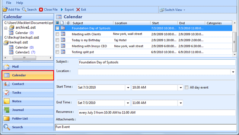The height and width of the screenshot is (135, 239).
Task: Switch to the Mail section
Action: pyautogui.click(x=28, y=67)
